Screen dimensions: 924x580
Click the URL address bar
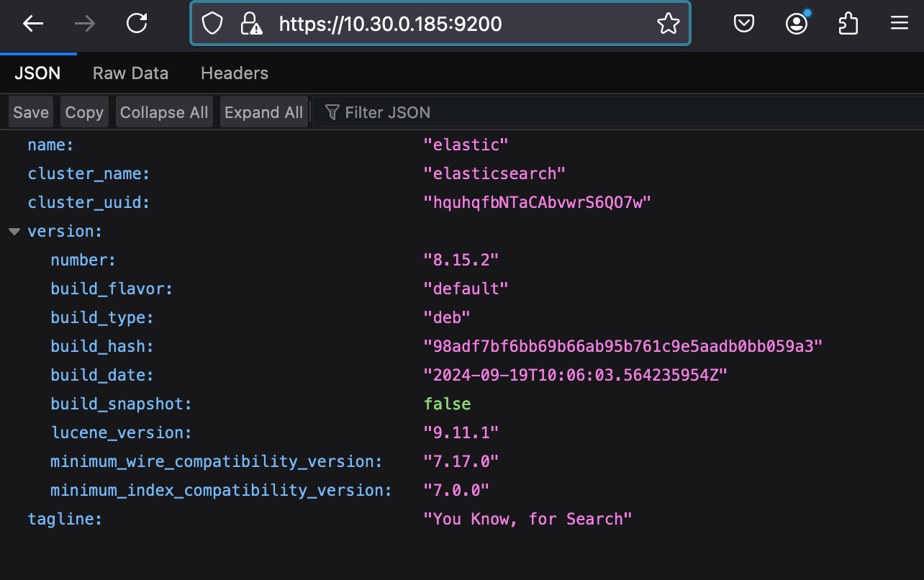[x=440, y=24]
